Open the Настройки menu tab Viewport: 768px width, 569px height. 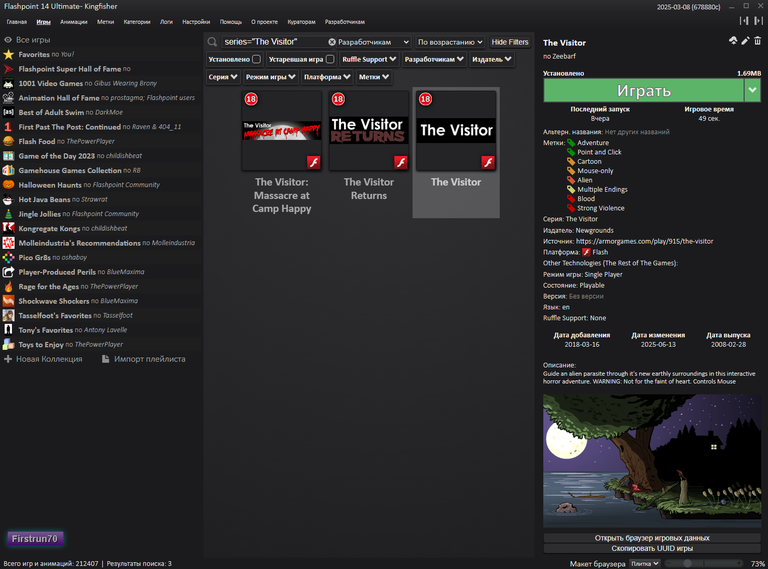[x=196, y=22]
